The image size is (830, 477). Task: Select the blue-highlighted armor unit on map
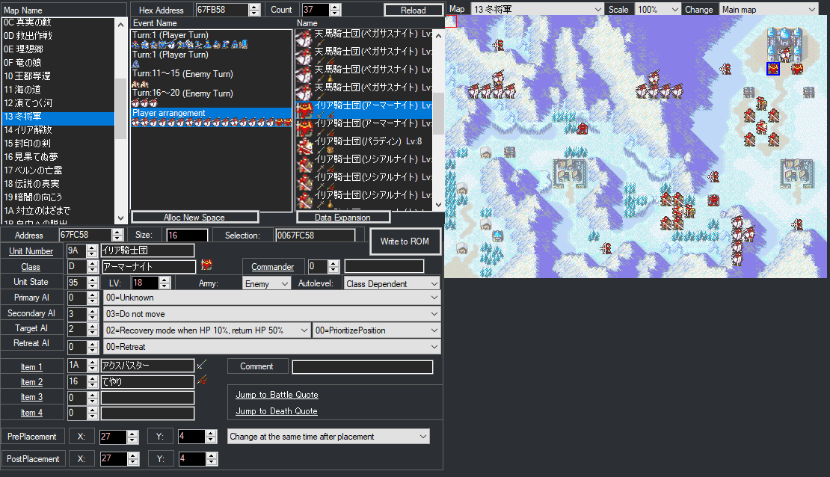pyautogui.click(x=773, y=69)
